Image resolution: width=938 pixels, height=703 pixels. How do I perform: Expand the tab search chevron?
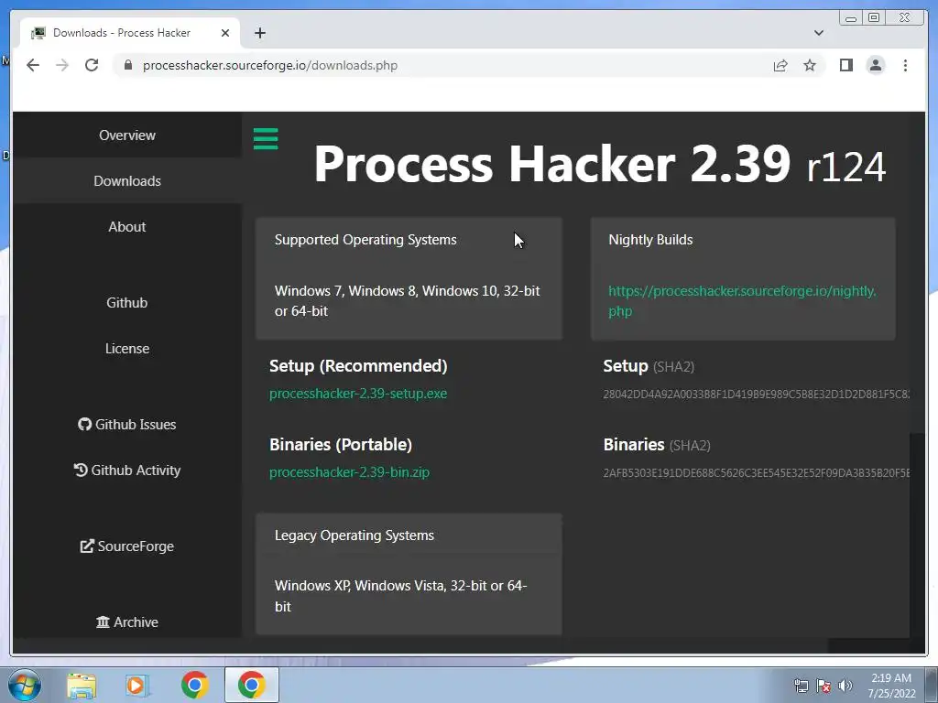click(818, 33)
